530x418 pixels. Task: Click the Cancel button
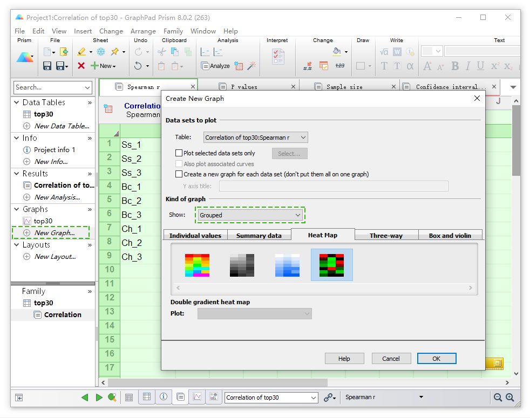point(391,359)
